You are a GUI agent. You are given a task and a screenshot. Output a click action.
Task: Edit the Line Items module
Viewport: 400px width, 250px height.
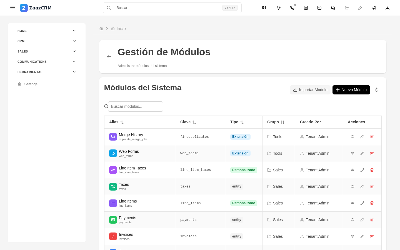coord(362,203)
